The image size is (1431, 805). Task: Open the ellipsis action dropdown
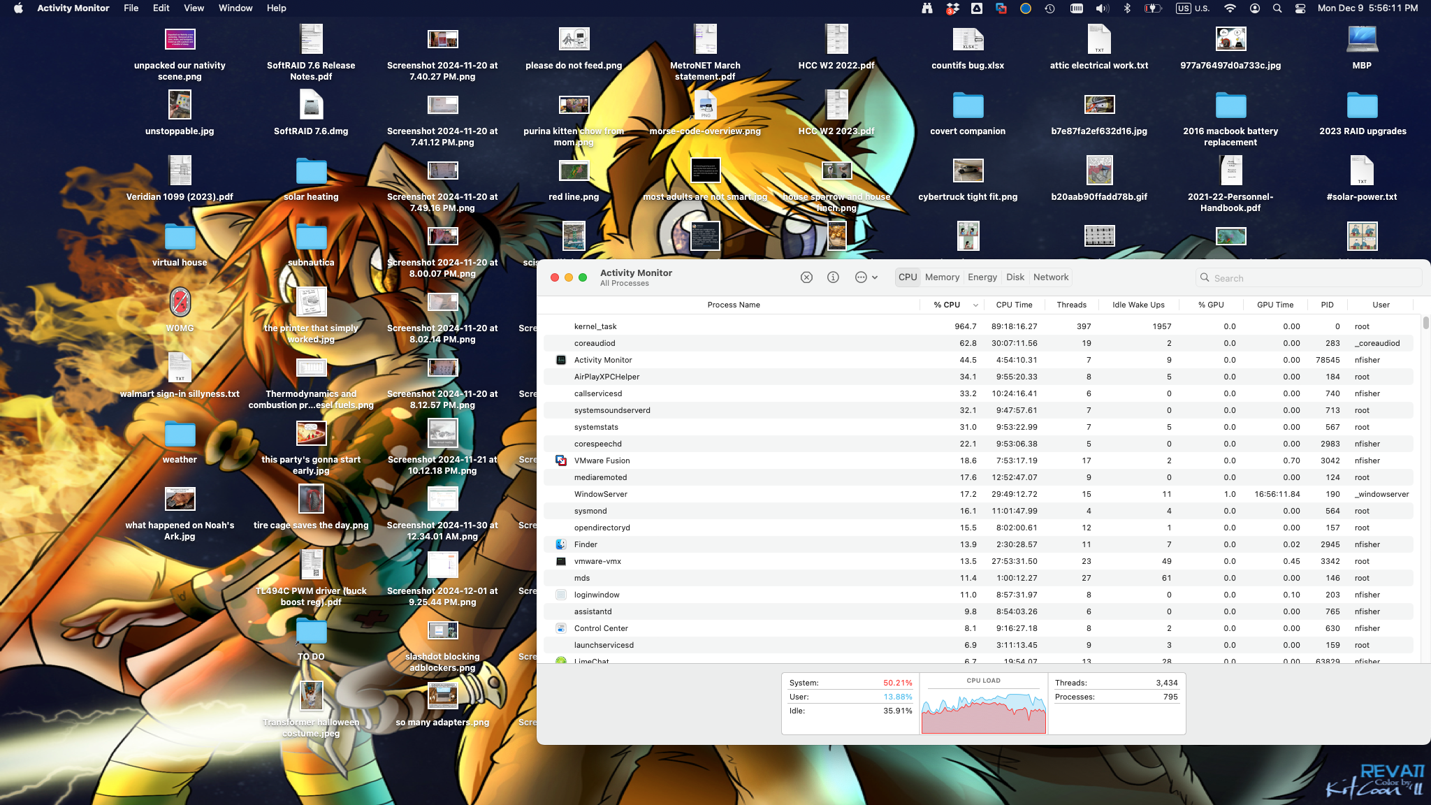click(866, 277)
